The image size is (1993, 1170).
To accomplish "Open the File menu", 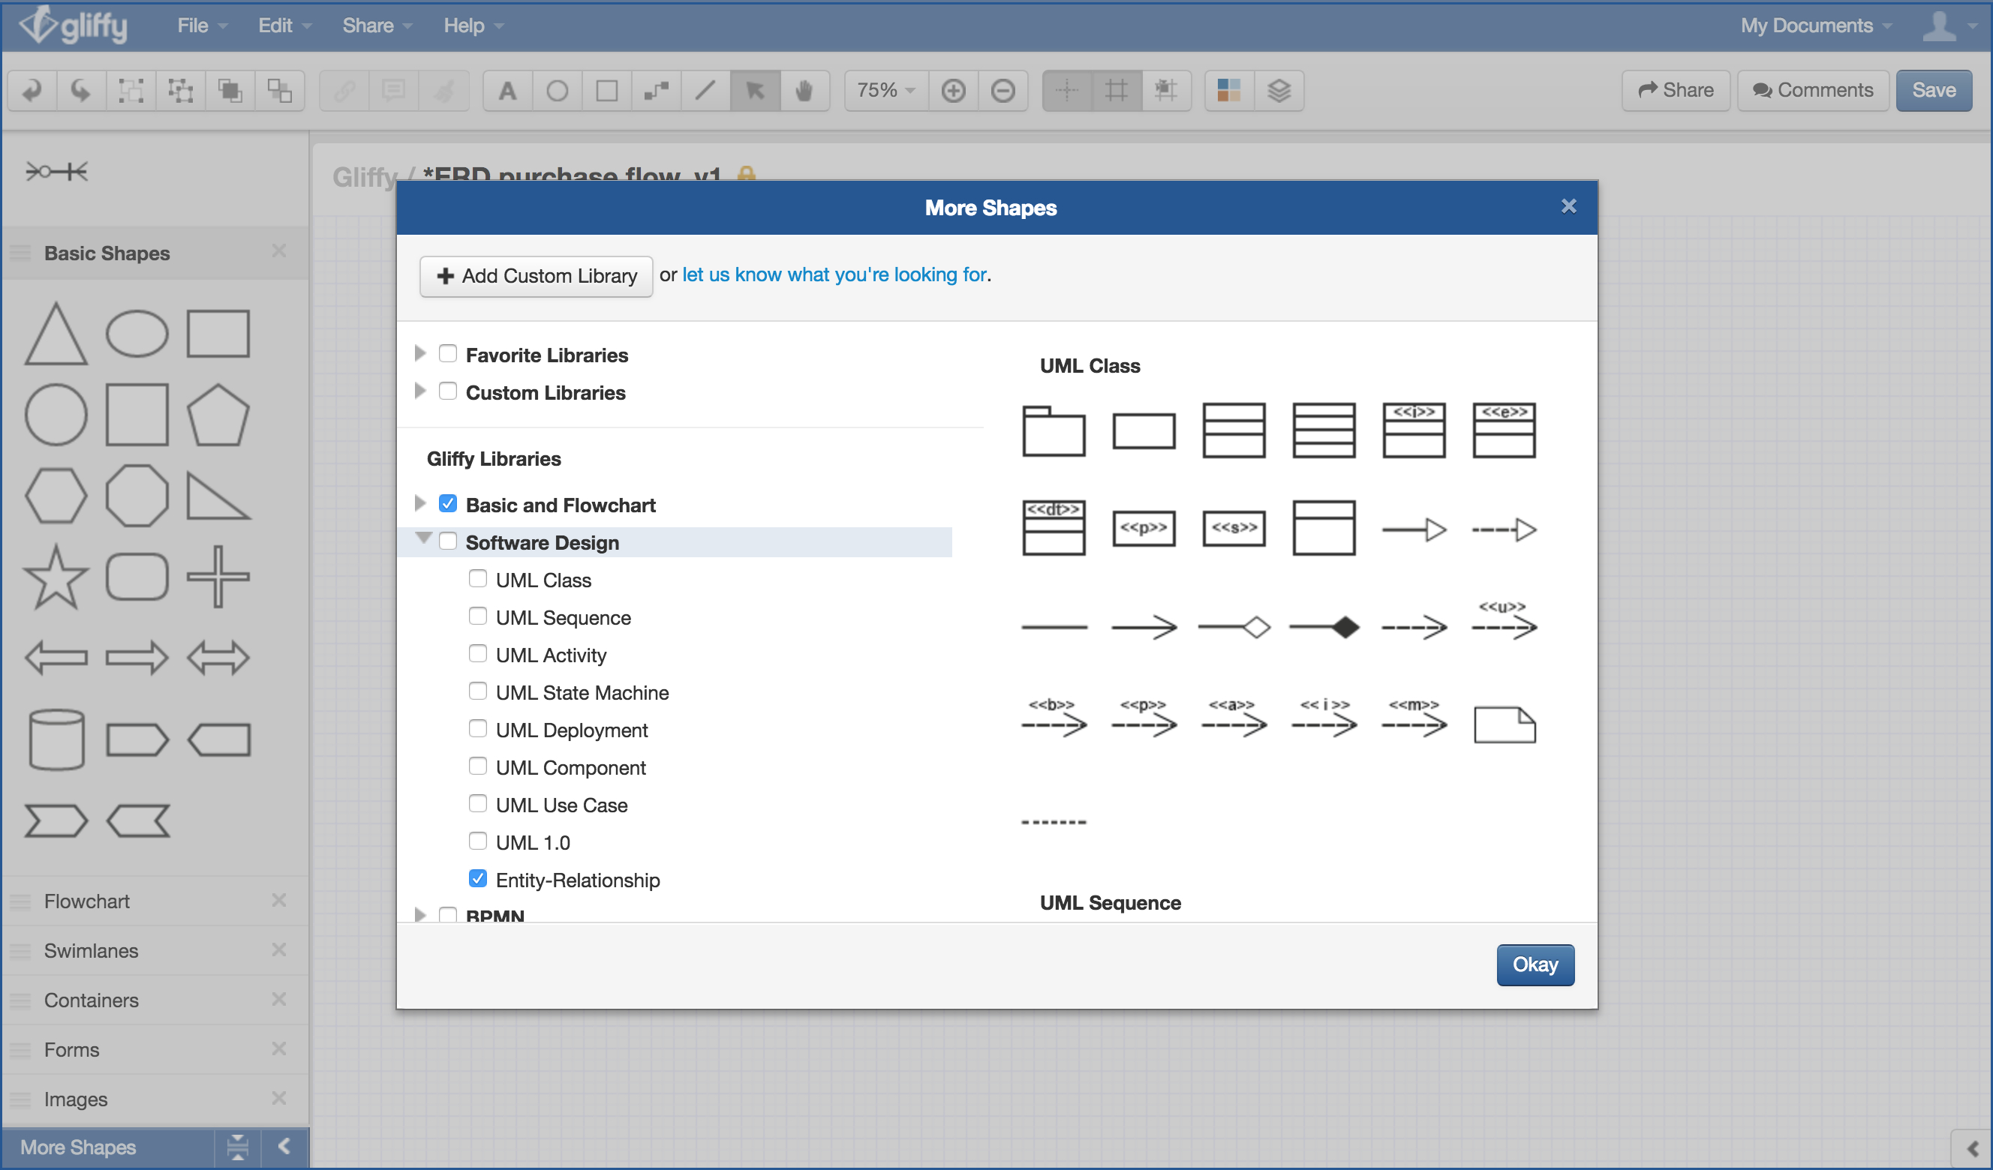I will [x=195, y=25].
